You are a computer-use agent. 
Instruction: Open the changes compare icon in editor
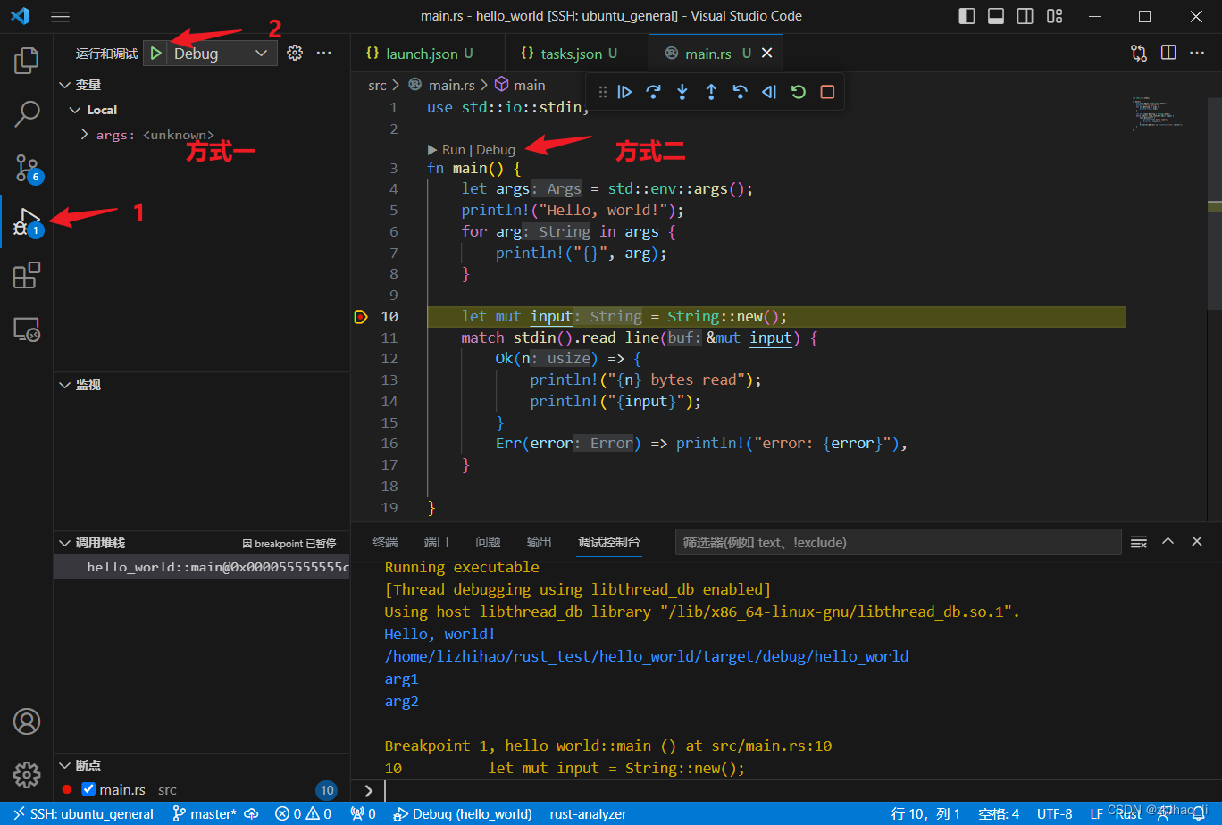pos(1139,53)
